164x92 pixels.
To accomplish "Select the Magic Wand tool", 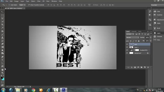I will (2, 21).
